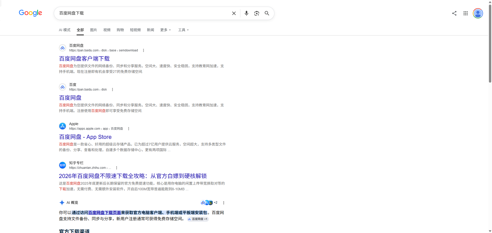Viewport: 492px width, 233px height.
Task: Open the 百度网盘 result title link
Action: [70, 98]
